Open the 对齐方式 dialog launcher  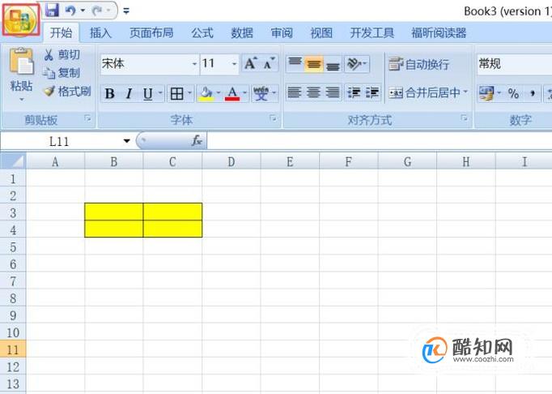coord(465,118)
